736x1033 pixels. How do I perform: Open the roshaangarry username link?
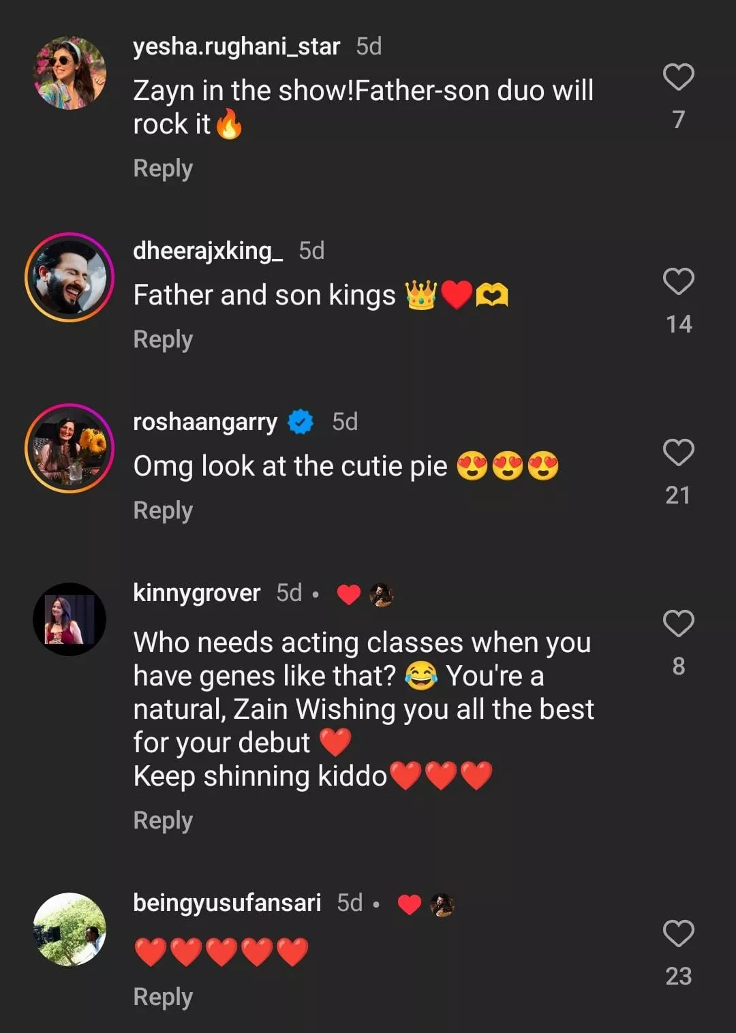click(205, 422)
